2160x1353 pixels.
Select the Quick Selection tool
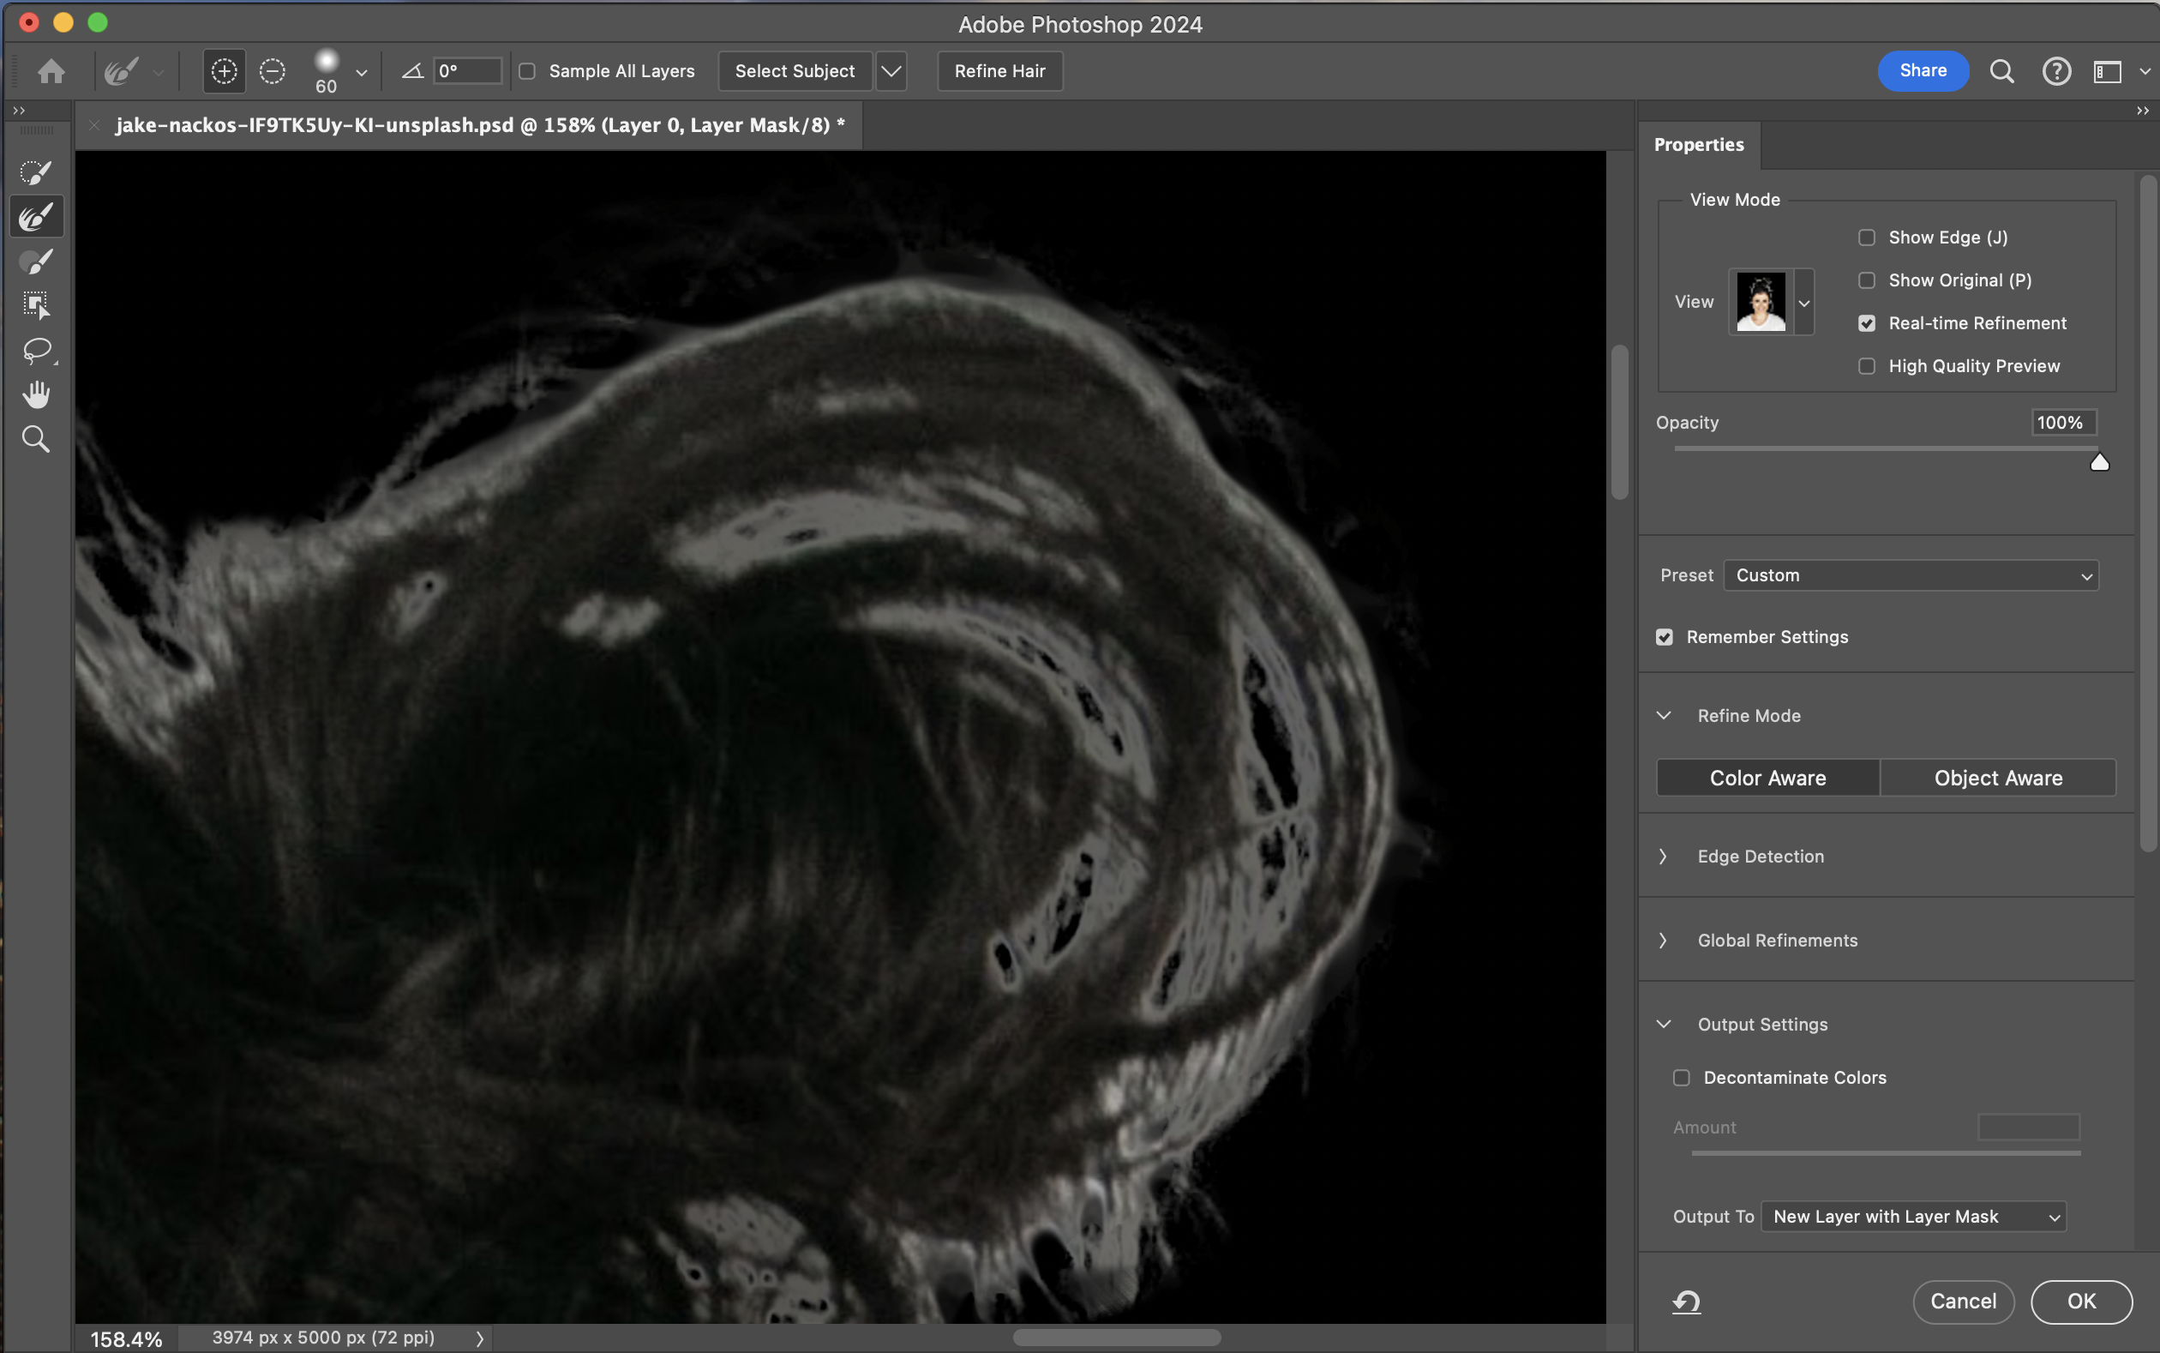click(36, 171)
